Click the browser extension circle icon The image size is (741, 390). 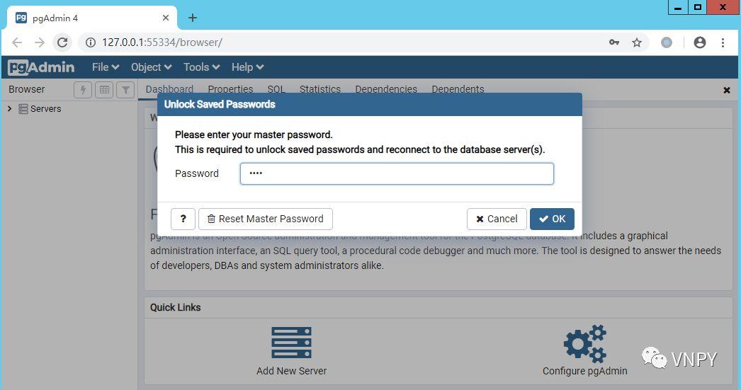tap(667, 42)
